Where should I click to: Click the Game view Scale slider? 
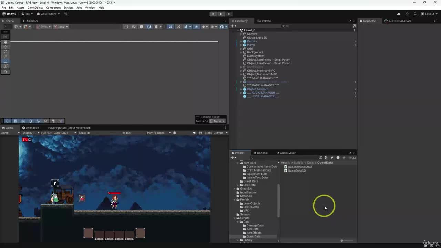(104, 133)
